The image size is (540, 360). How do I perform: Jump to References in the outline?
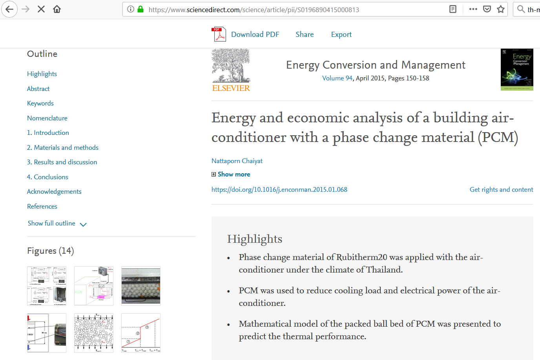tap(42, 206)
